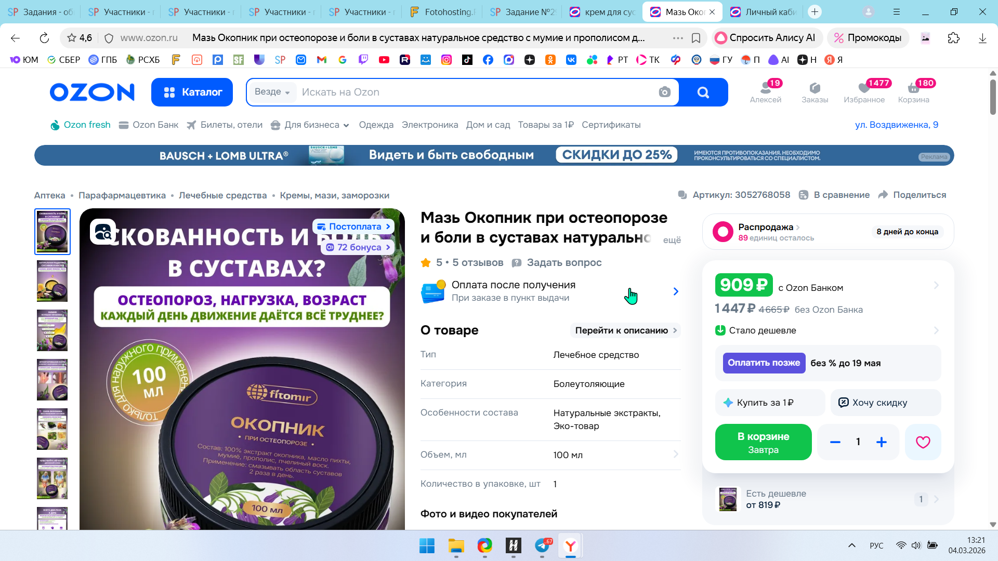Screen dimensions: 998x561
Task: Click the camera image search icon
Action: pyautogui.click(x=664, y=92)
